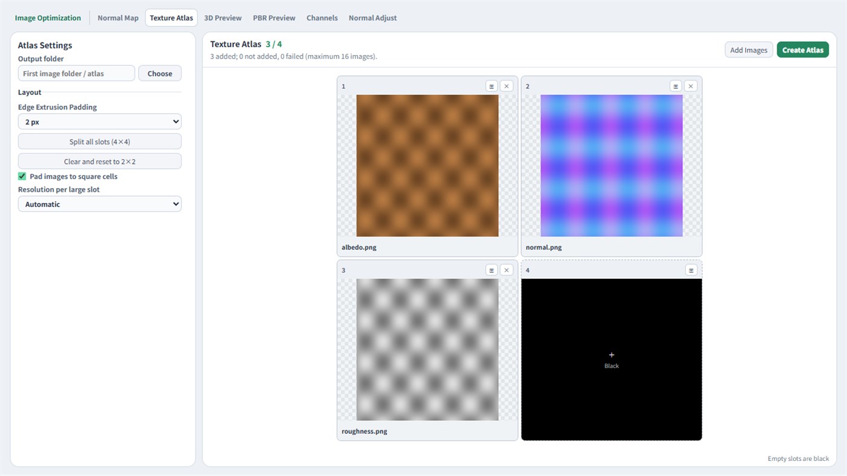Remove normal.png using its X icon

pos(691,86)
